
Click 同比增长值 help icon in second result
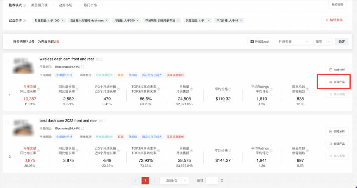pyautogui.click(x=77, y=151)
